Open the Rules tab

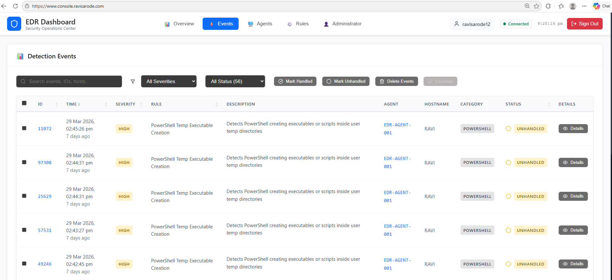[x=298, y=24]
